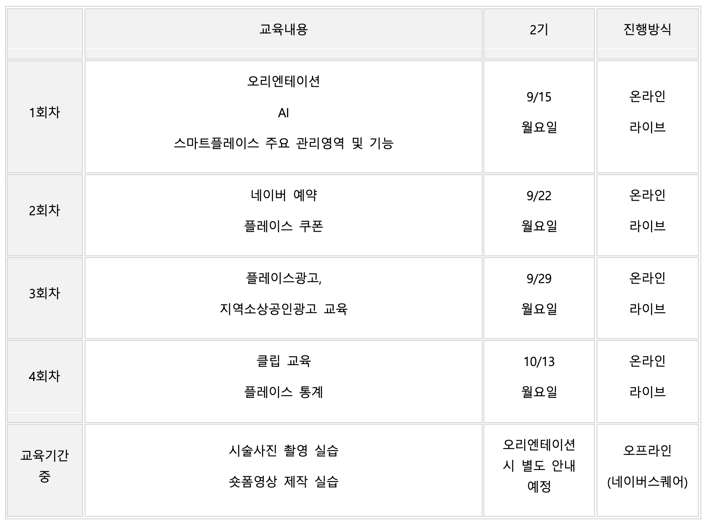The width and height of the screenshot is (708, 526).
Task: Click the 클립 교육 text
Action: 284,361
